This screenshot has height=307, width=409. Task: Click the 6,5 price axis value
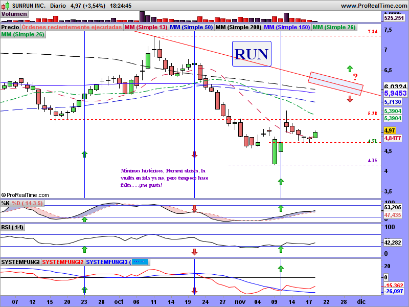tap(388, 70)
